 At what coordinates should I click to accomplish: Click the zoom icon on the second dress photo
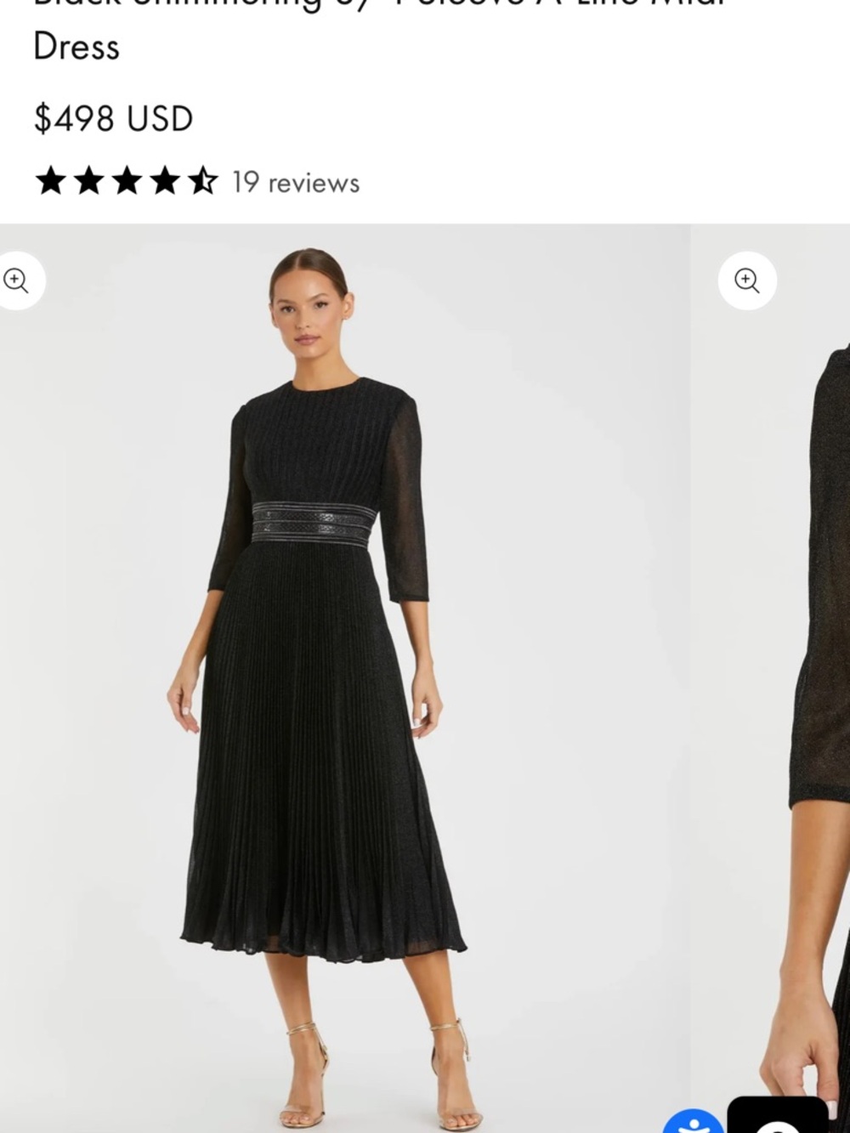pos(747,280)
